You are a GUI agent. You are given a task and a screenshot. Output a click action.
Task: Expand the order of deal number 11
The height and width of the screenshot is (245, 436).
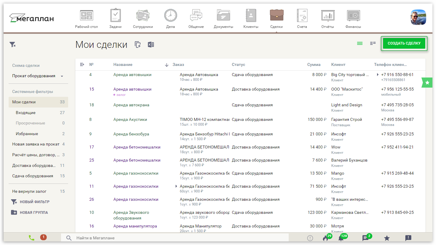176,186
